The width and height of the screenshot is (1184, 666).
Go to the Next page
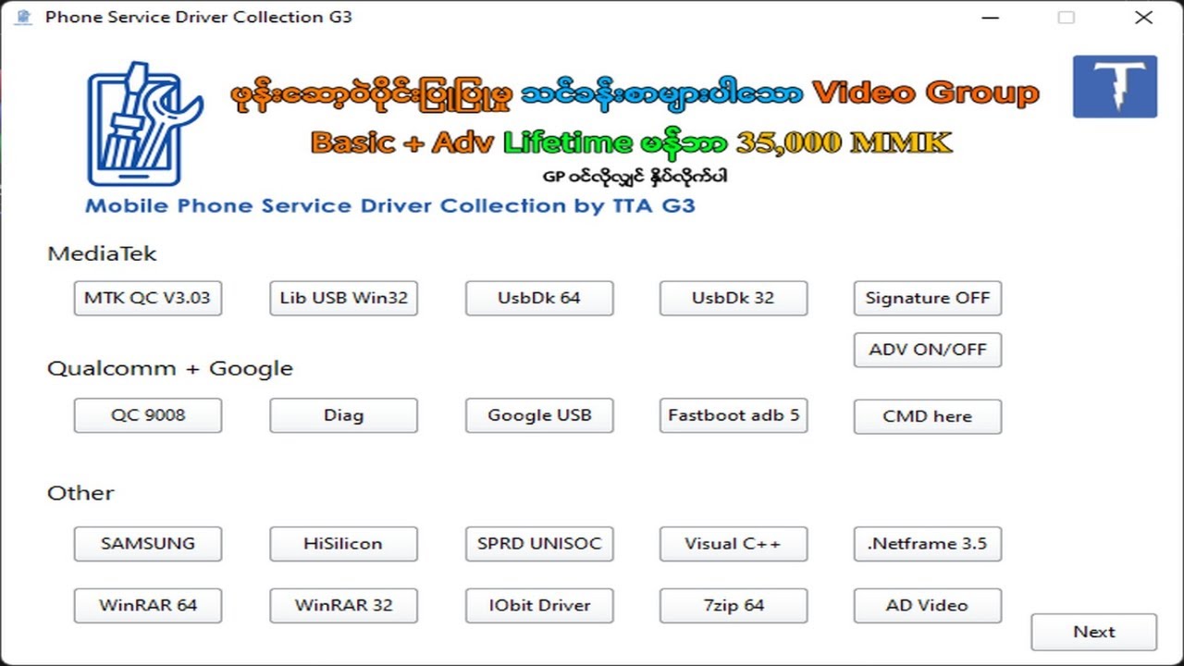click(x=1094, y=632)
